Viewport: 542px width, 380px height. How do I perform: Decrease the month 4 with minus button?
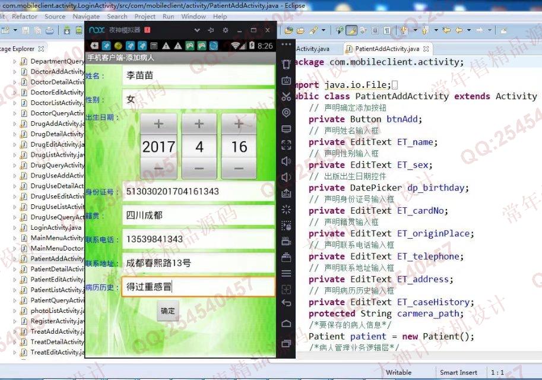[x=199, y=169]
